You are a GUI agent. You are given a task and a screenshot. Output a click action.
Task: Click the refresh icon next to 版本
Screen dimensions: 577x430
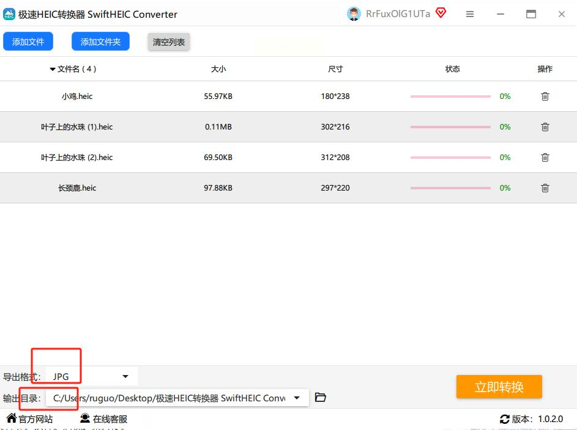pos(505,419)
